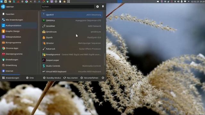Click the Qsynth droplet icon

click(44, 37)
